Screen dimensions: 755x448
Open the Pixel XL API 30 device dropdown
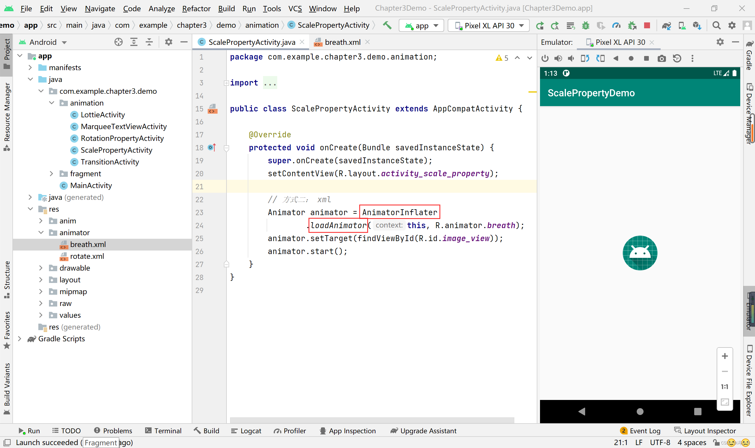(489, 25)
